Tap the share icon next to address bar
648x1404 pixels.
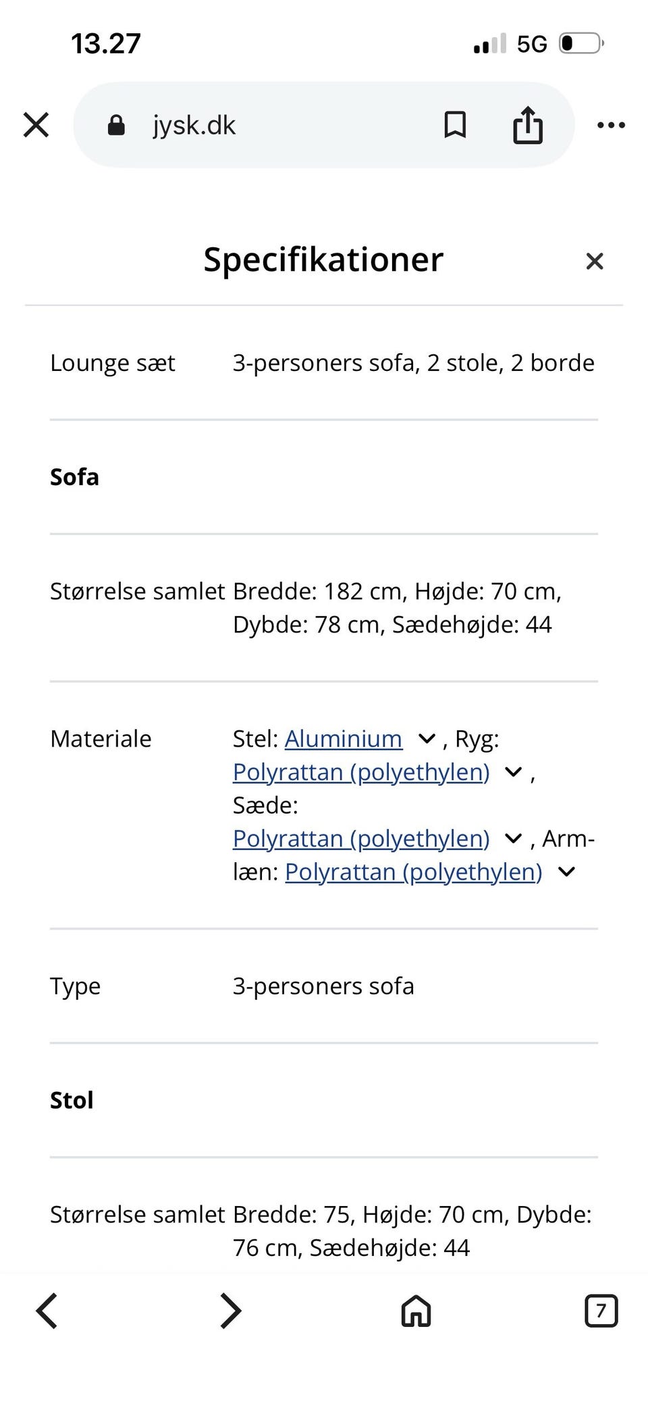coord(527,124)
